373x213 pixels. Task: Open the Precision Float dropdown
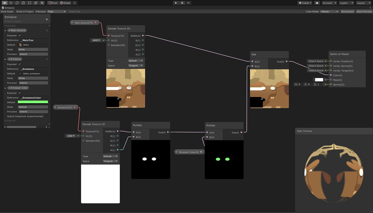coord(56,11)
